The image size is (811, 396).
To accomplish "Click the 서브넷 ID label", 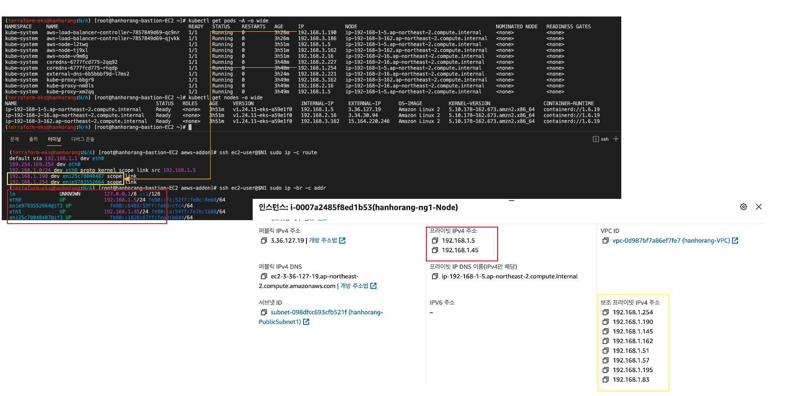I will tap(270, 302).
